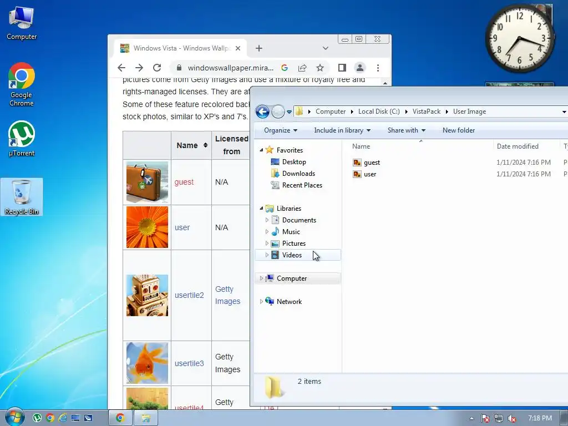Click the Explorer back button
The image size is (568, 426).
click(262, 111)
